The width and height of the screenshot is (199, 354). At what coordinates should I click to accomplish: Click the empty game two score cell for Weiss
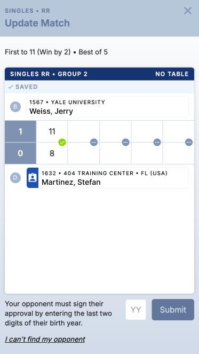[x=84, y=131]
